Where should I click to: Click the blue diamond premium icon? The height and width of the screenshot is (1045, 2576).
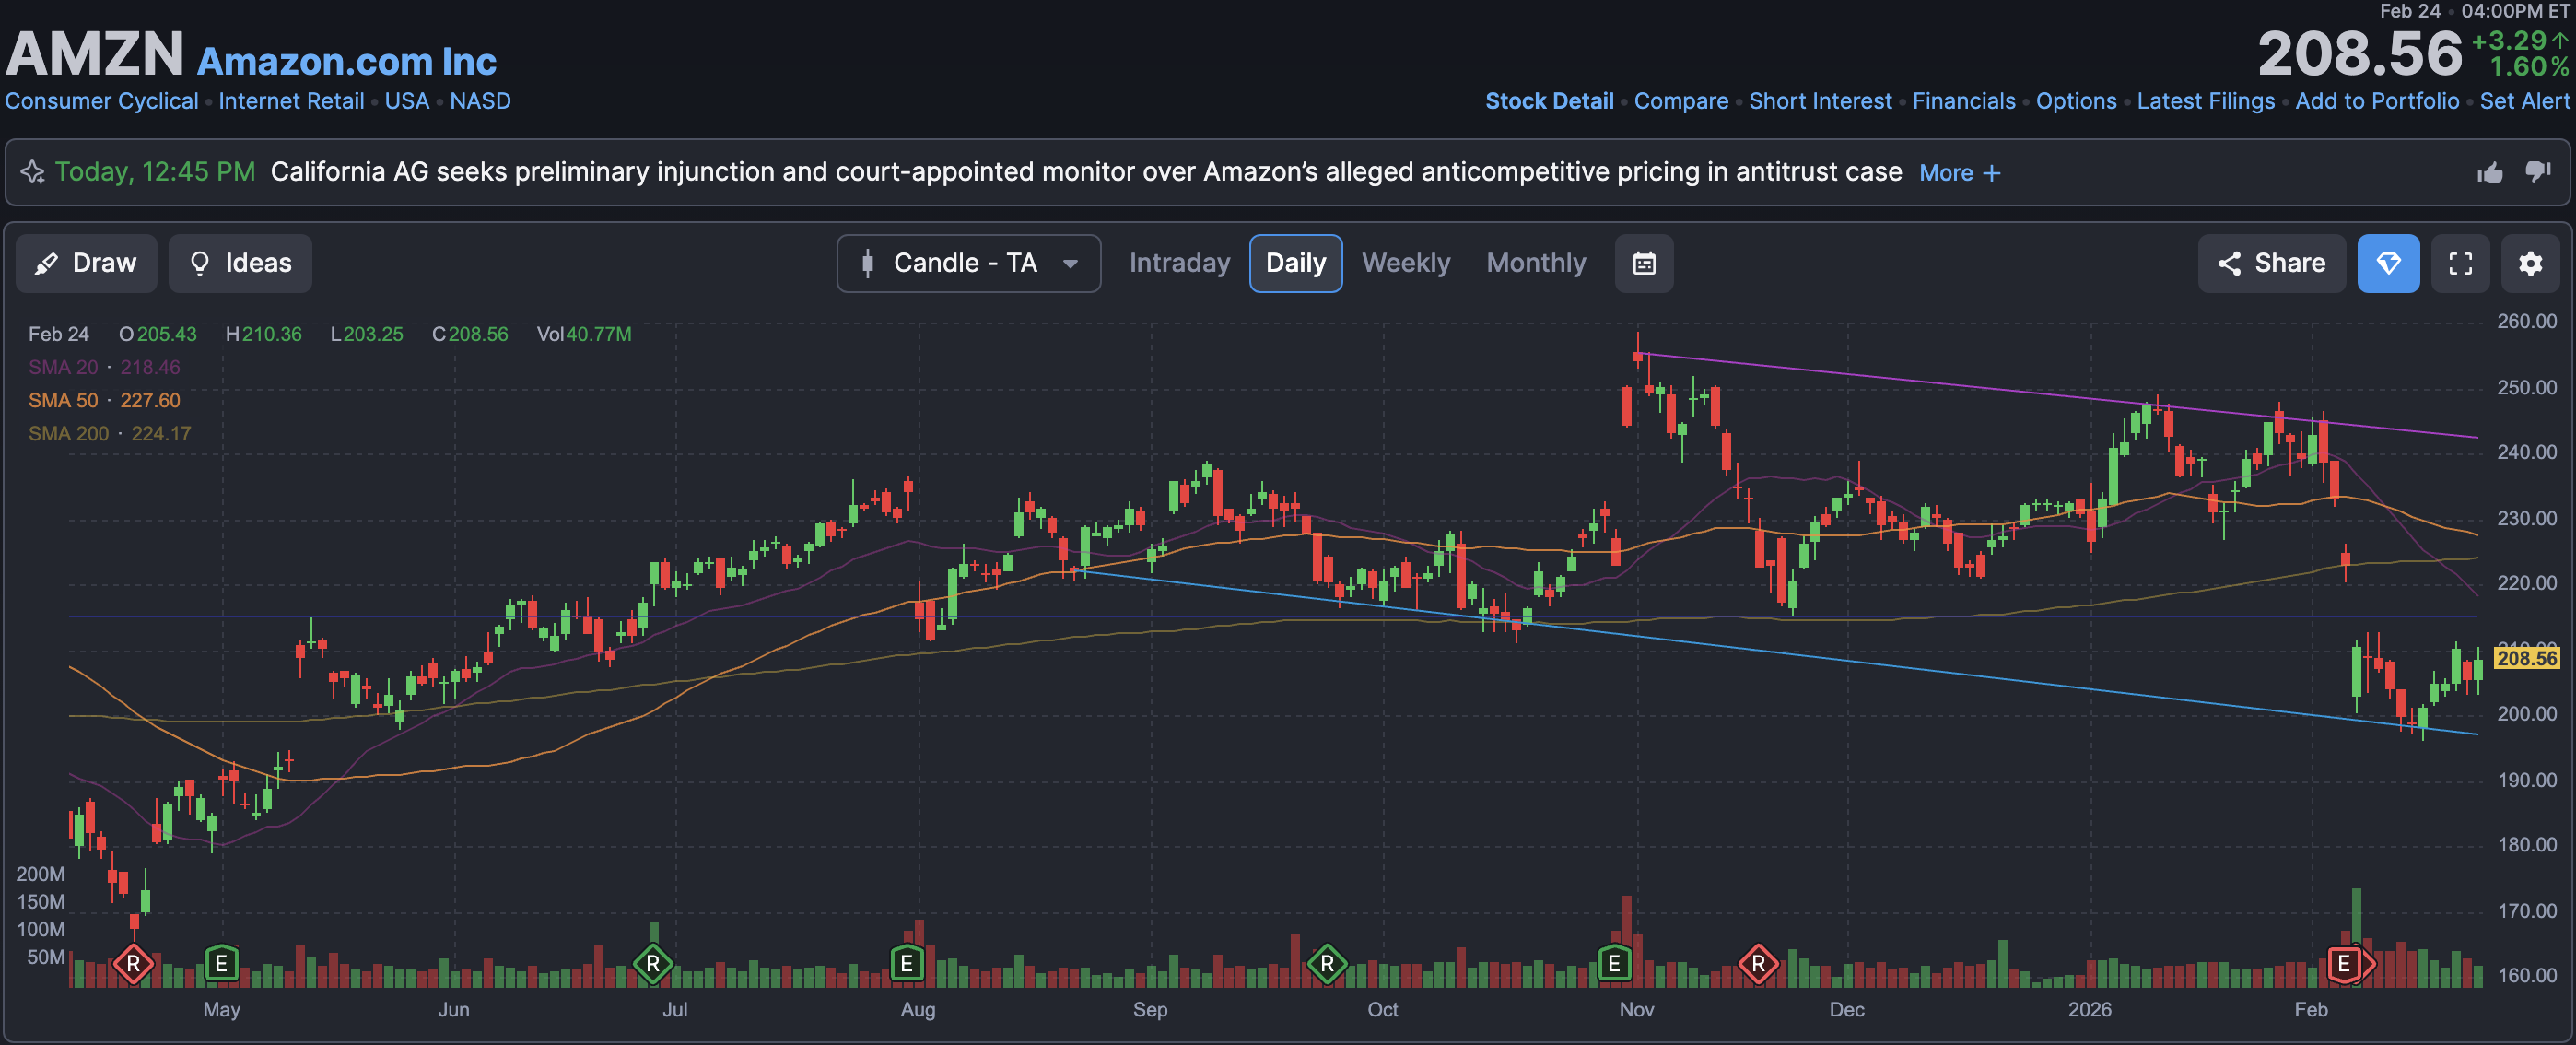[2387, 263]
